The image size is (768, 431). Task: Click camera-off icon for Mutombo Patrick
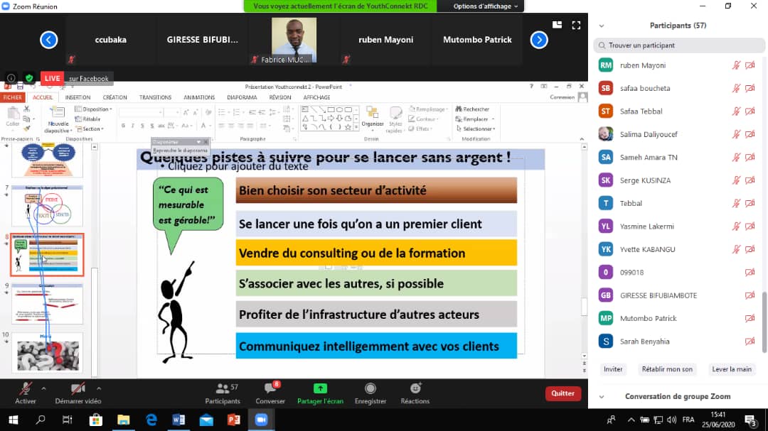pos(750,318)
